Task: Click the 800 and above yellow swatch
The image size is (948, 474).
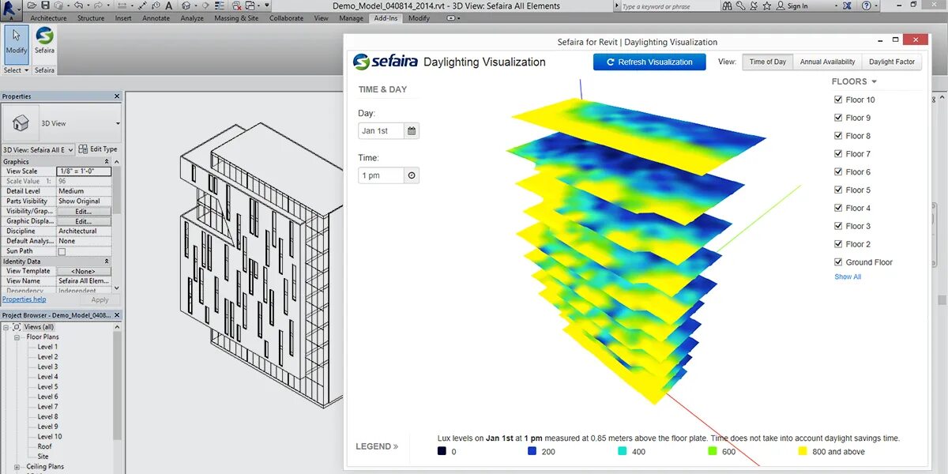Action: [x=803, y=451]
